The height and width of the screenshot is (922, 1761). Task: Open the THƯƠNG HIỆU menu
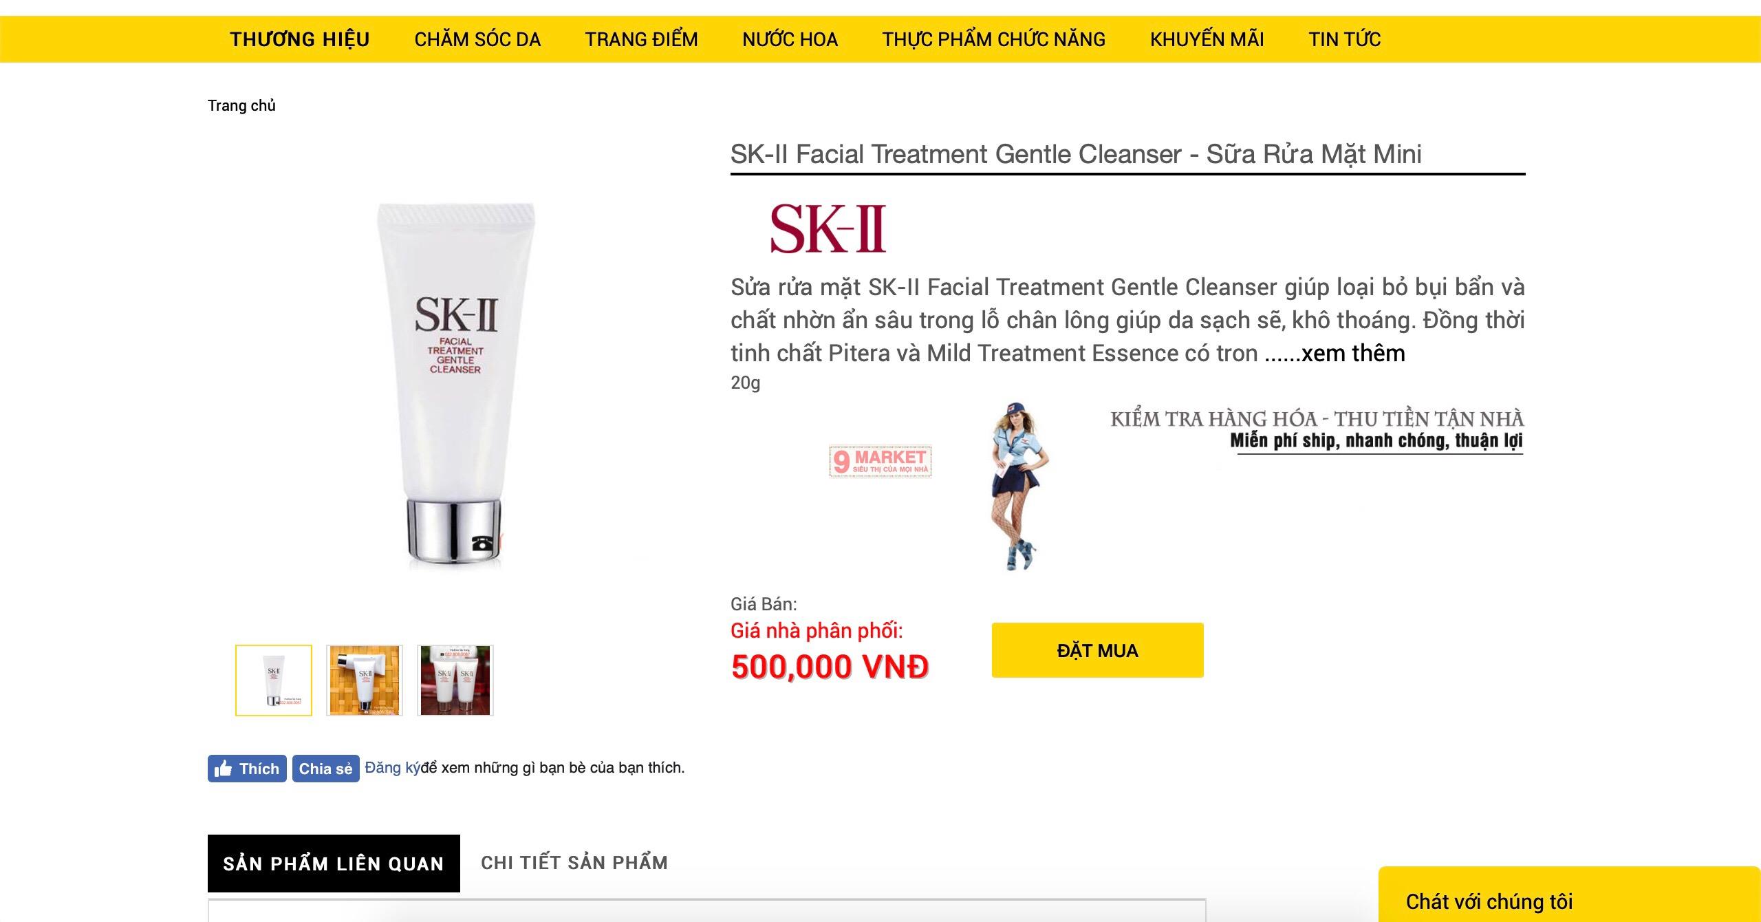(x=300, y=39)
